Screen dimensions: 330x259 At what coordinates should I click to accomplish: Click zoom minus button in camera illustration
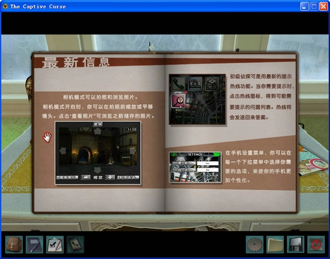pyautogui.click(x=86, y=177)
